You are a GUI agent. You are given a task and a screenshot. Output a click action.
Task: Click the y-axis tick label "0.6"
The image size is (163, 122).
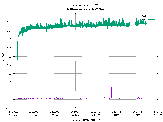point(9,48)
